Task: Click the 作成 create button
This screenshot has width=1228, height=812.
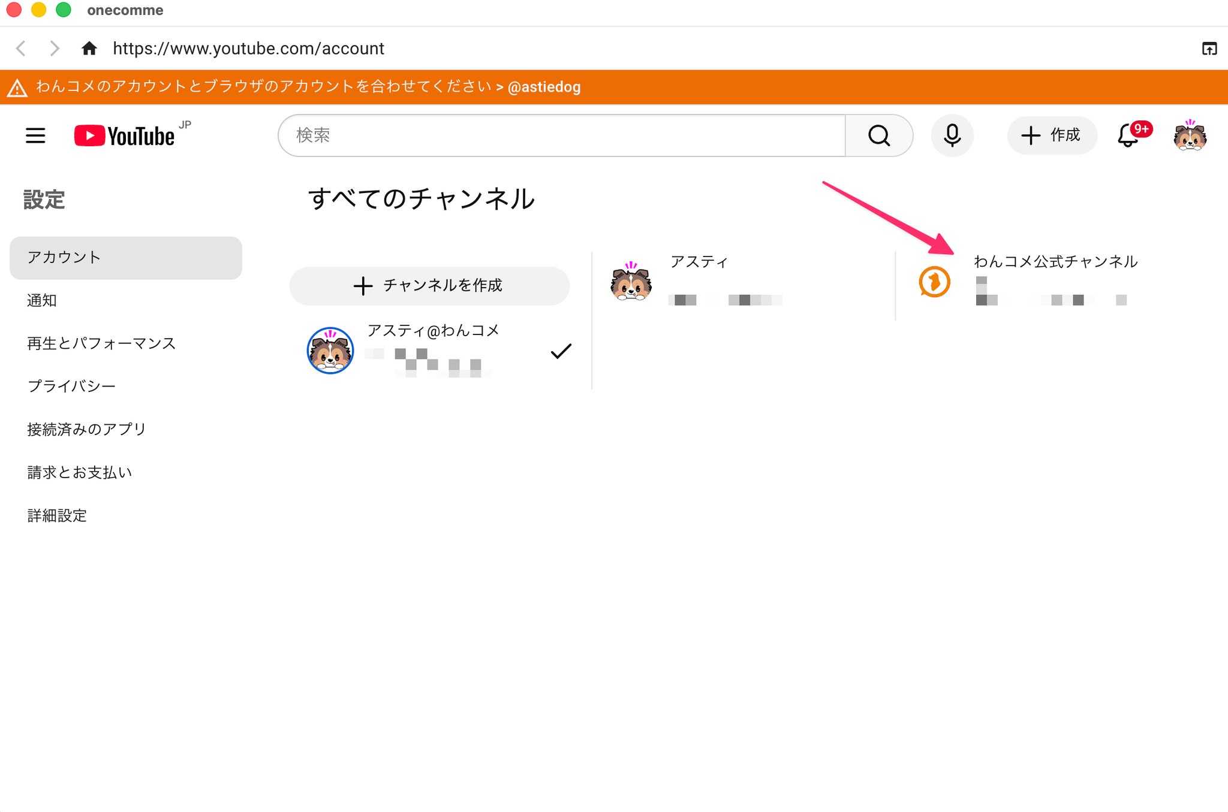Action: tap(1052, 135)
